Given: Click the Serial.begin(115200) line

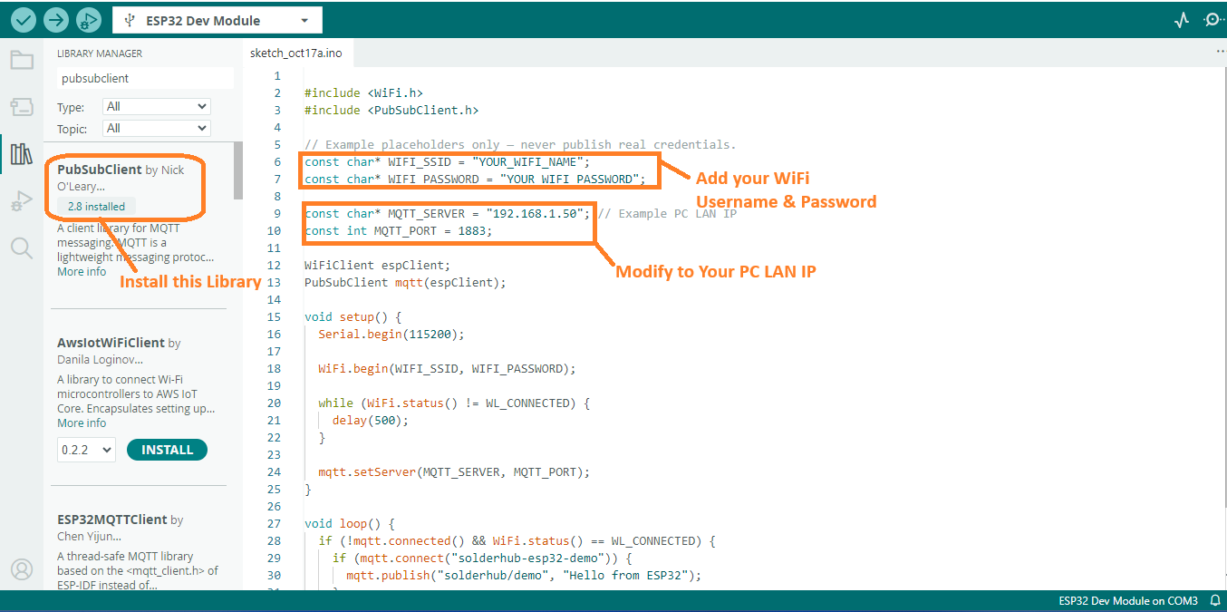Looking at the screenshot, I should click(x=391, y=335).
